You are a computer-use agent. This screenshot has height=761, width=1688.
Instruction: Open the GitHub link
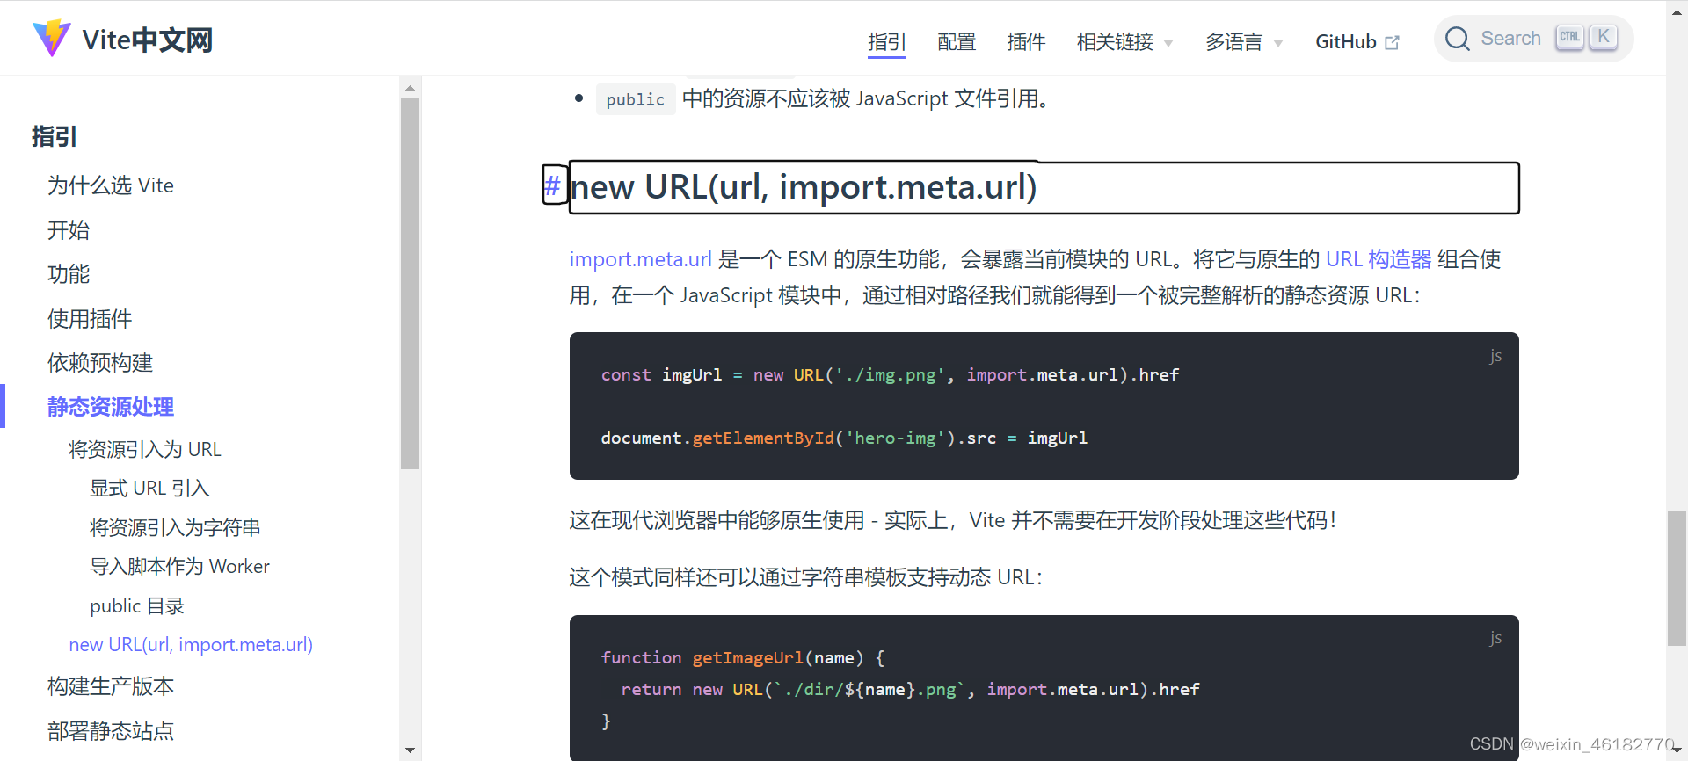[x=1346, y=41]
